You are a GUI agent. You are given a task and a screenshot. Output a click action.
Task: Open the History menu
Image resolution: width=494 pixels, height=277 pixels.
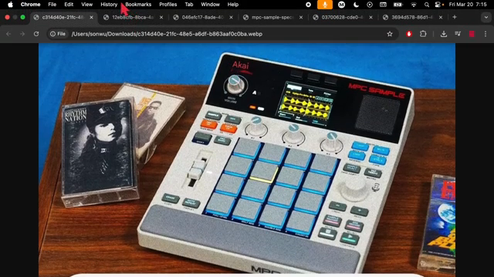coord(109,5)
